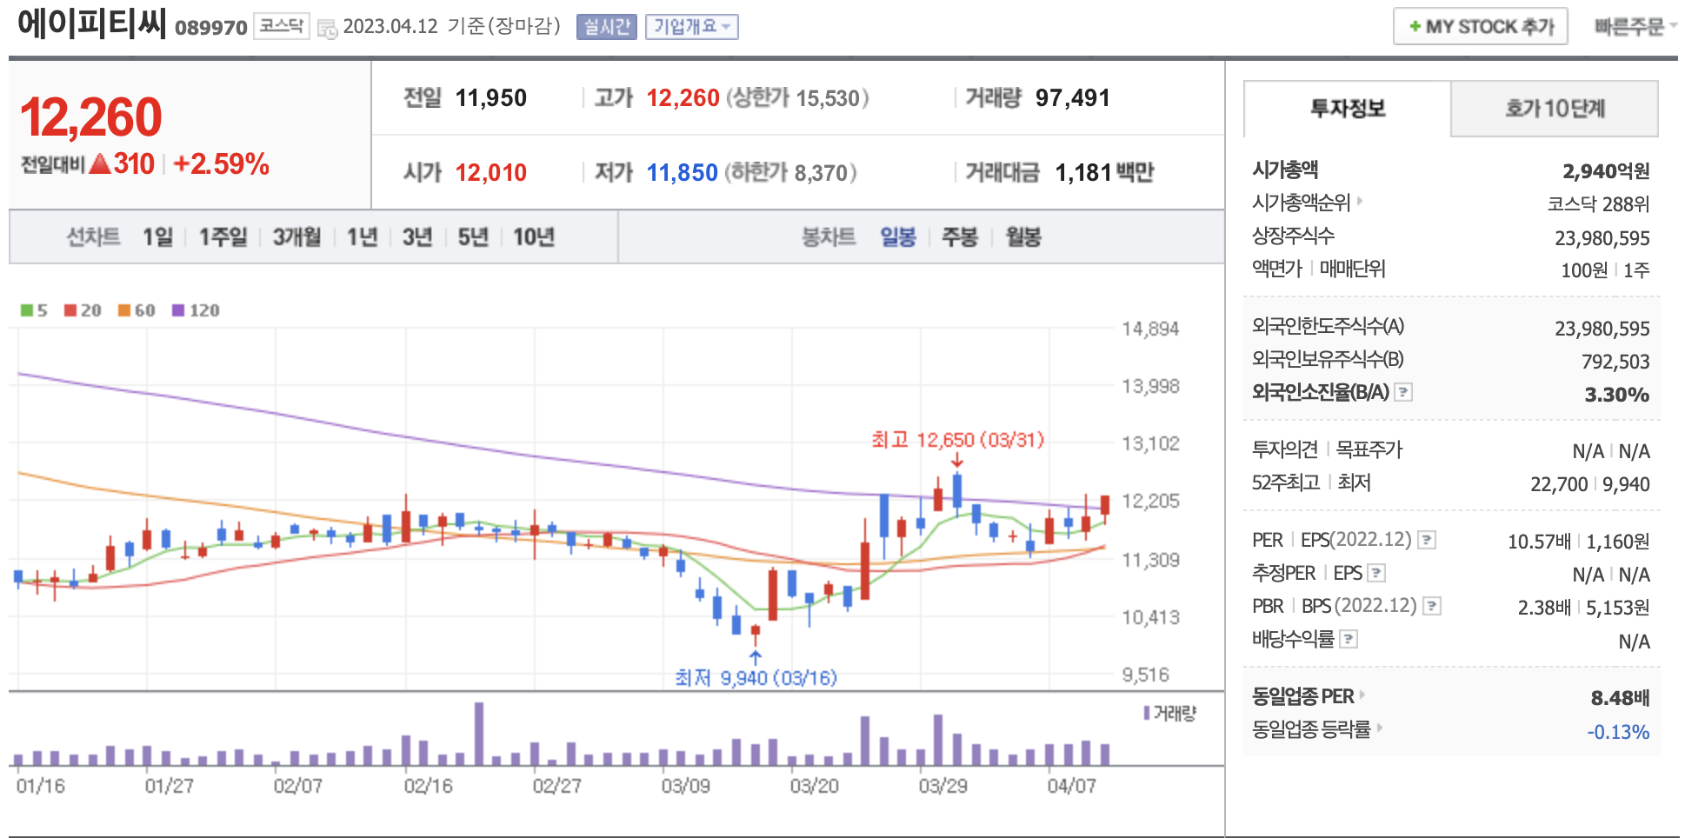Screen dimensions: 1685x838
Task: Click the calendar icon beside the date
Action: tap(327, 29)
